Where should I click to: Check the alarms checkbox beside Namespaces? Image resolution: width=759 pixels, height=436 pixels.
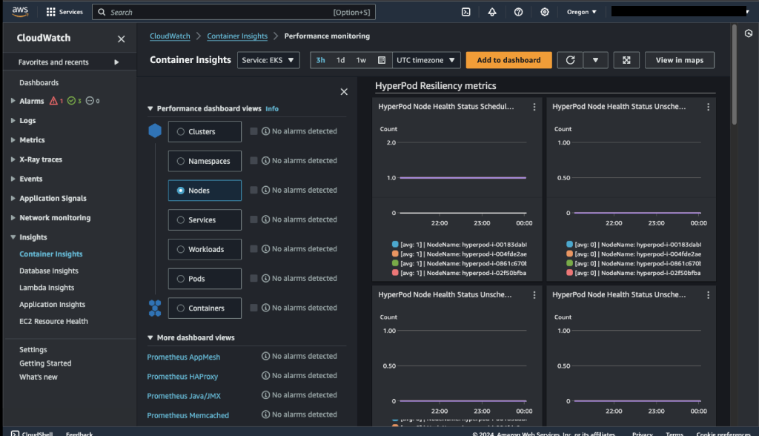click(x=254, y=161)
